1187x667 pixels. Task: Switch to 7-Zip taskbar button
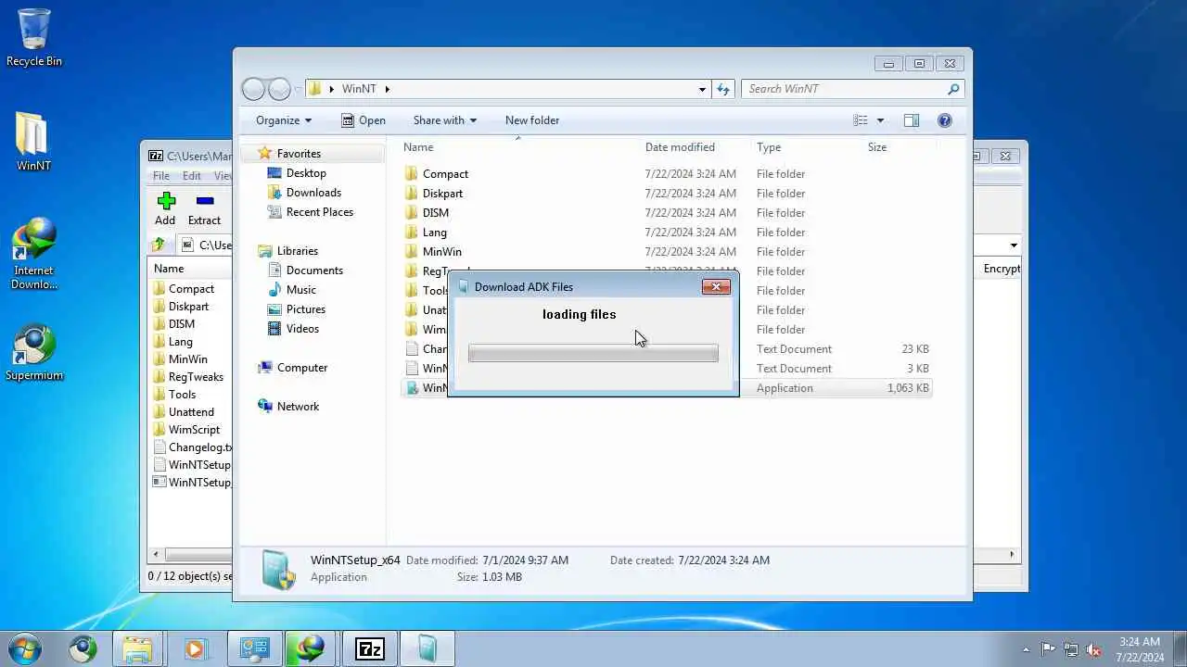click(370, 648)
